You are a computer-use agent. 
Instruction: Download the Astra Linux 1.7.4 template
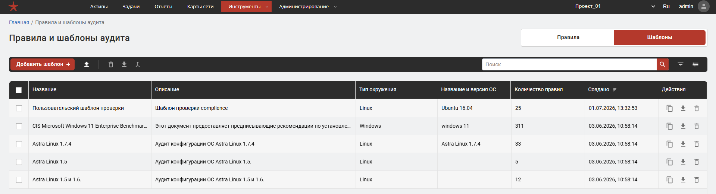point(683,144)
